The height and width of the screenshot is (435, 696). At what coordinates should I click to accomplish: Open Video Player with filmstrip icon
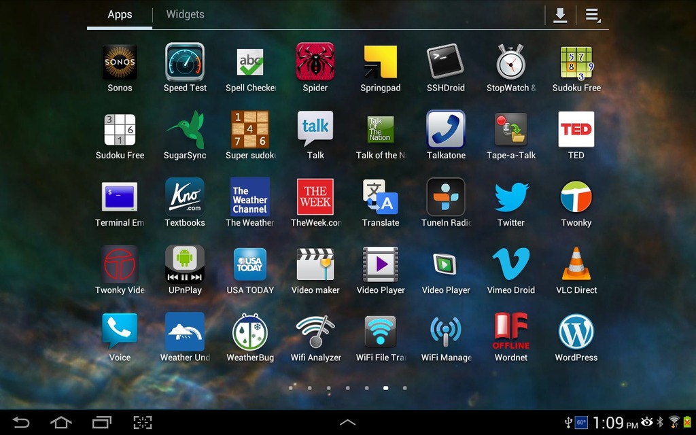click(x=381, y=271)
